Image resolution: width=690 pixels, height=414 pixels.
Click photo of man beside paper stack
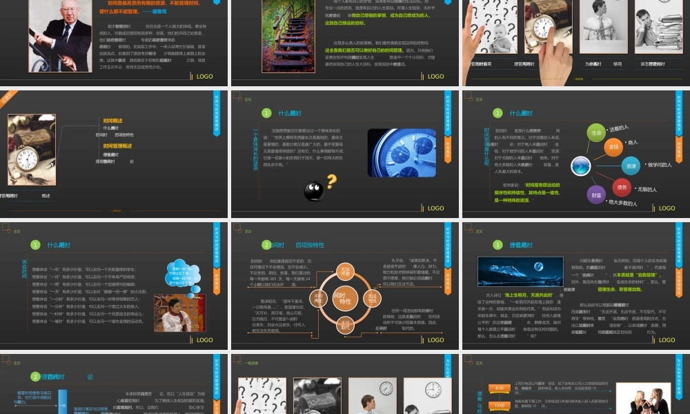click(658, 26)
